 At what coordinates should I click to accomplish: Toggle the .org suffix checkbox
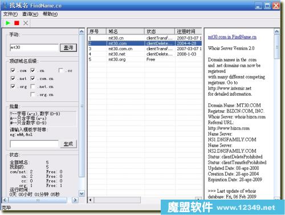point(13,87)
